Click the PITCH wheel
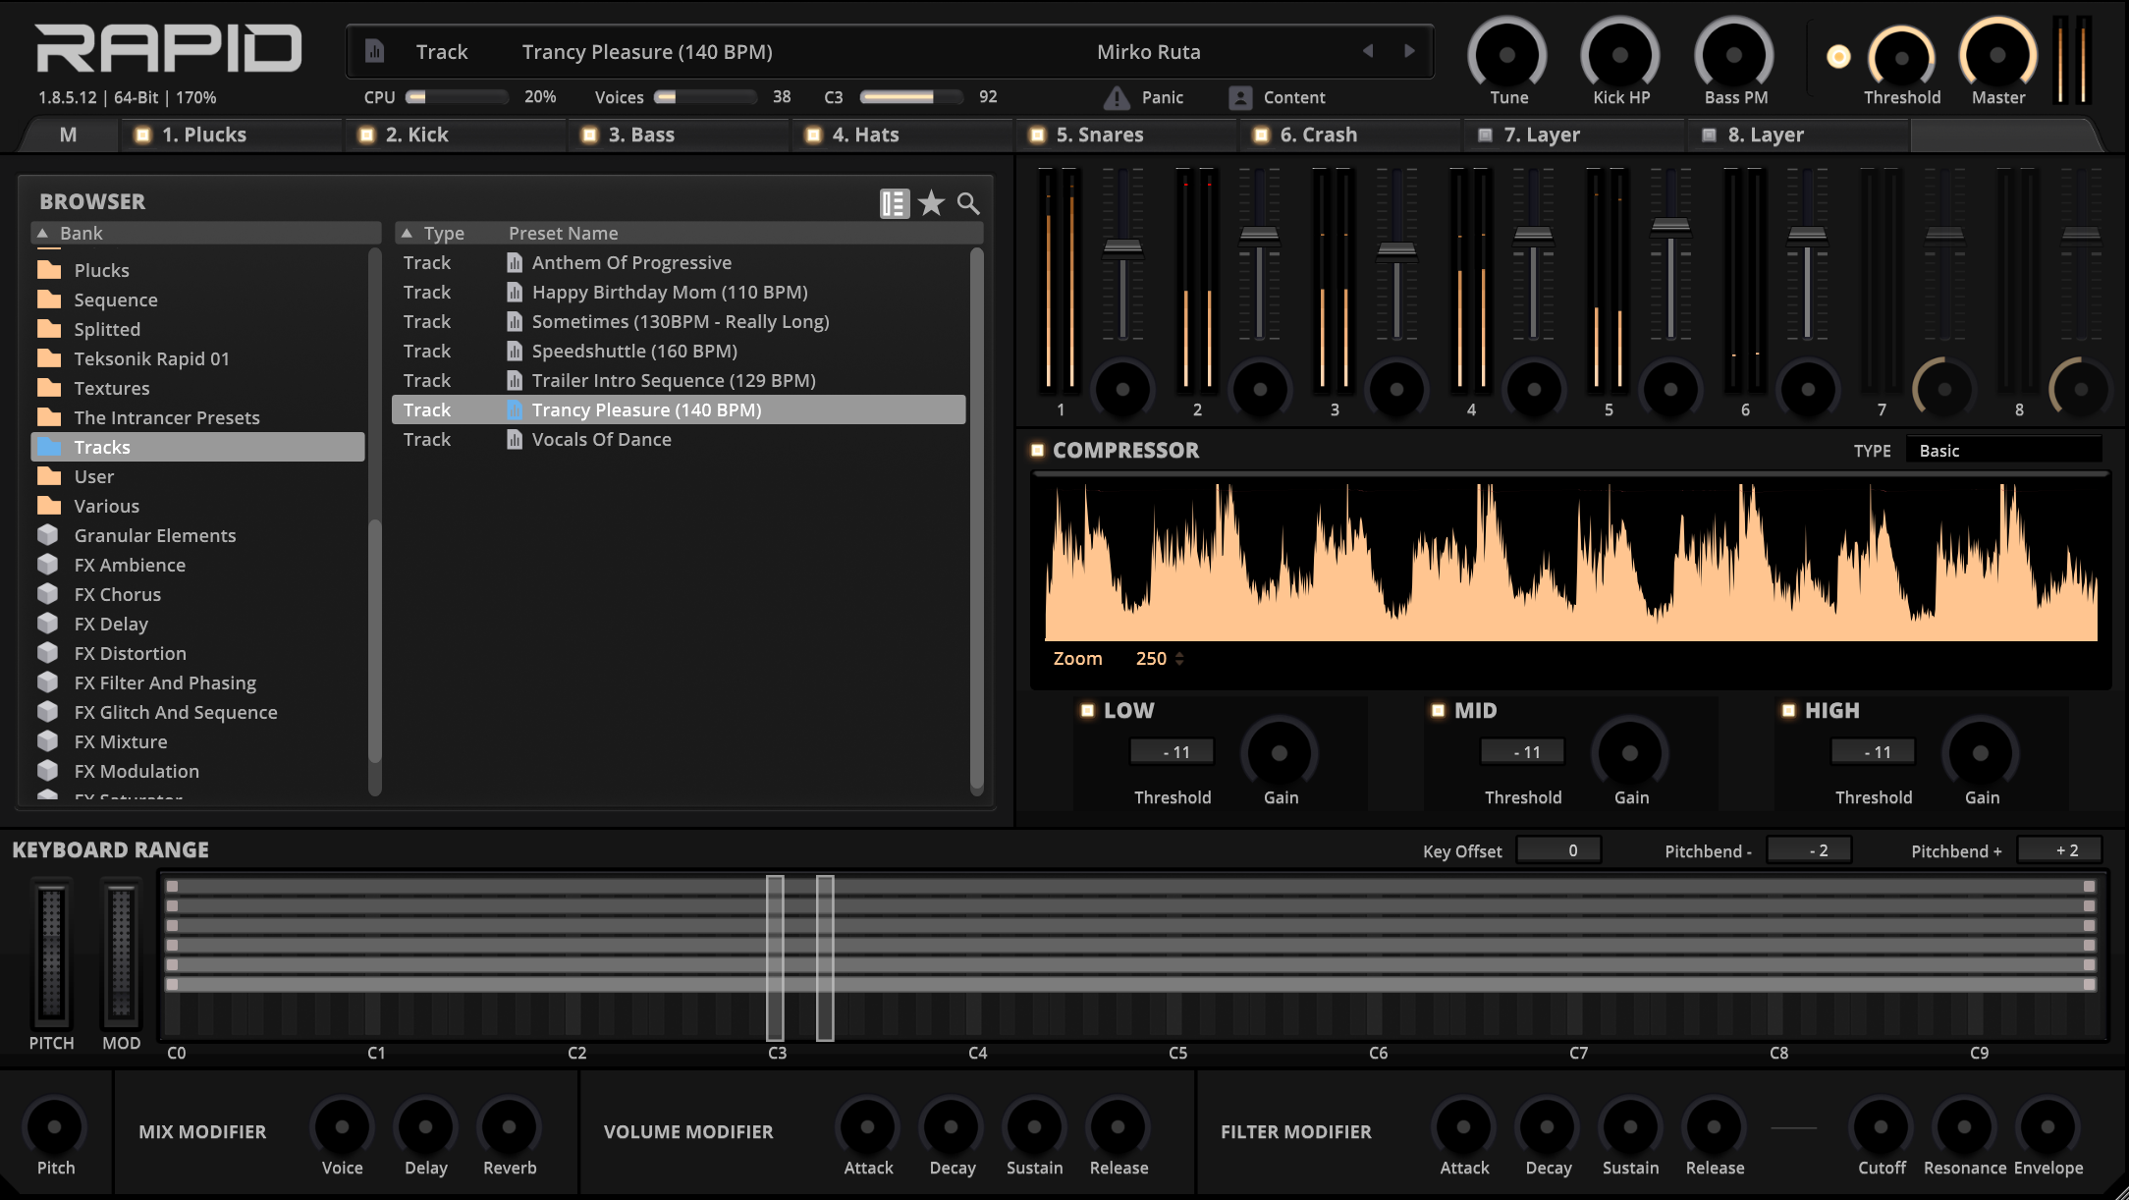The image size is (2129, 1200). 51,953
